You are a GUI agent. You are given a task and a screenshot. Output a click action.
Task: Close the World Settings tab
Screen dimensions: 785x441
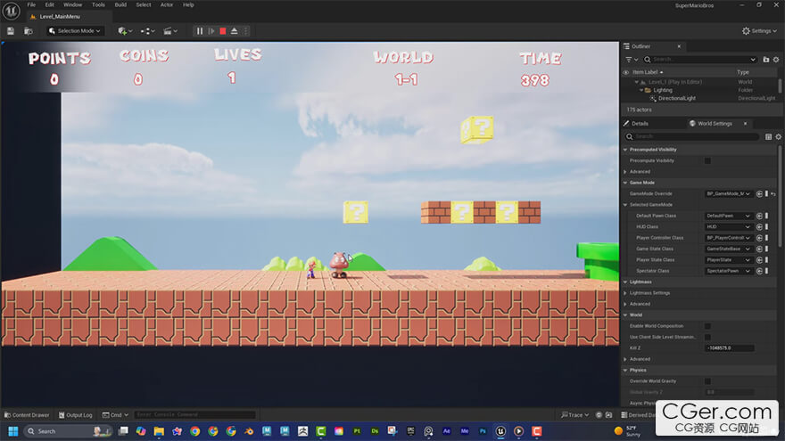pyautogui.click(x=745, y=124)
